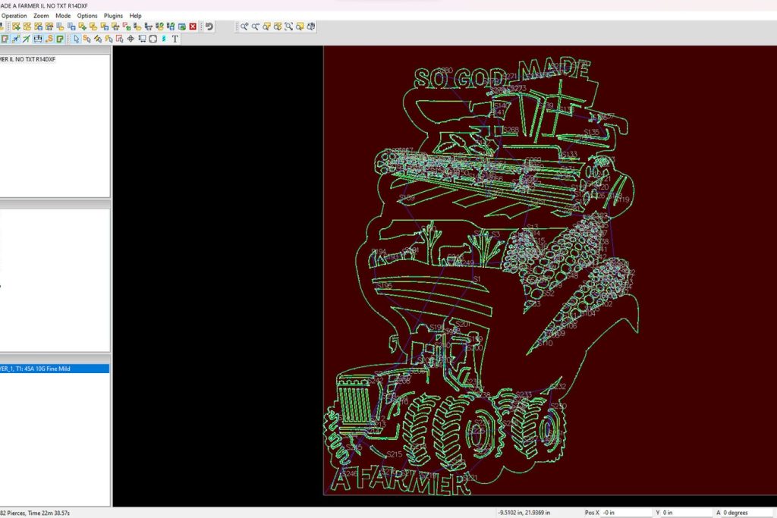This screenshot has height=518, width=777.
Task: Click the blue lightning bolt icon
Action: click(164, 39)
